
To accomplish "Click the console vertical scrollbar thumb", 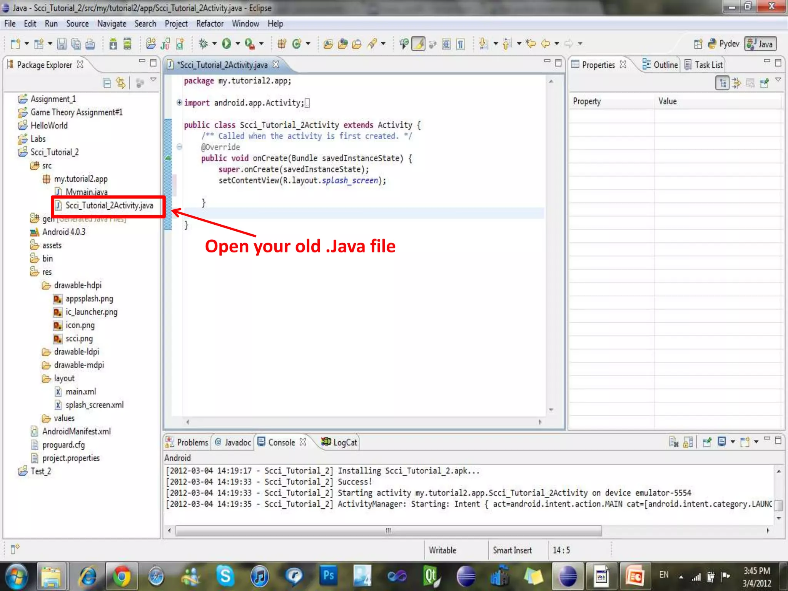I will (x=778, y=505).
